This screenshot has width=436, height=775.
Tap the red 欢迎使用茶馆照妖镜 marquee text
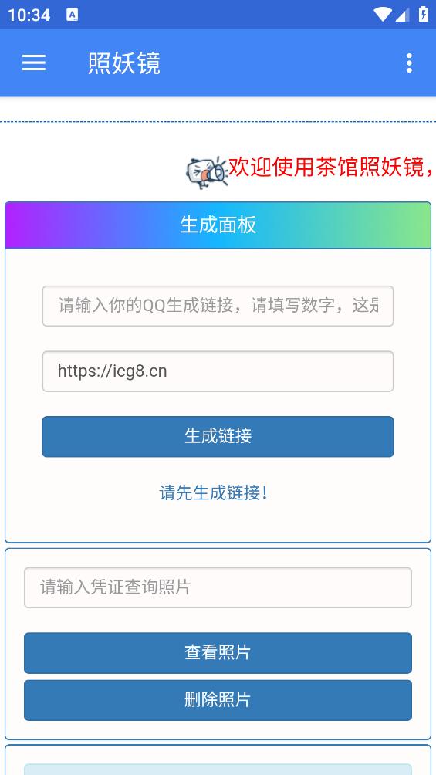point(332,168)
